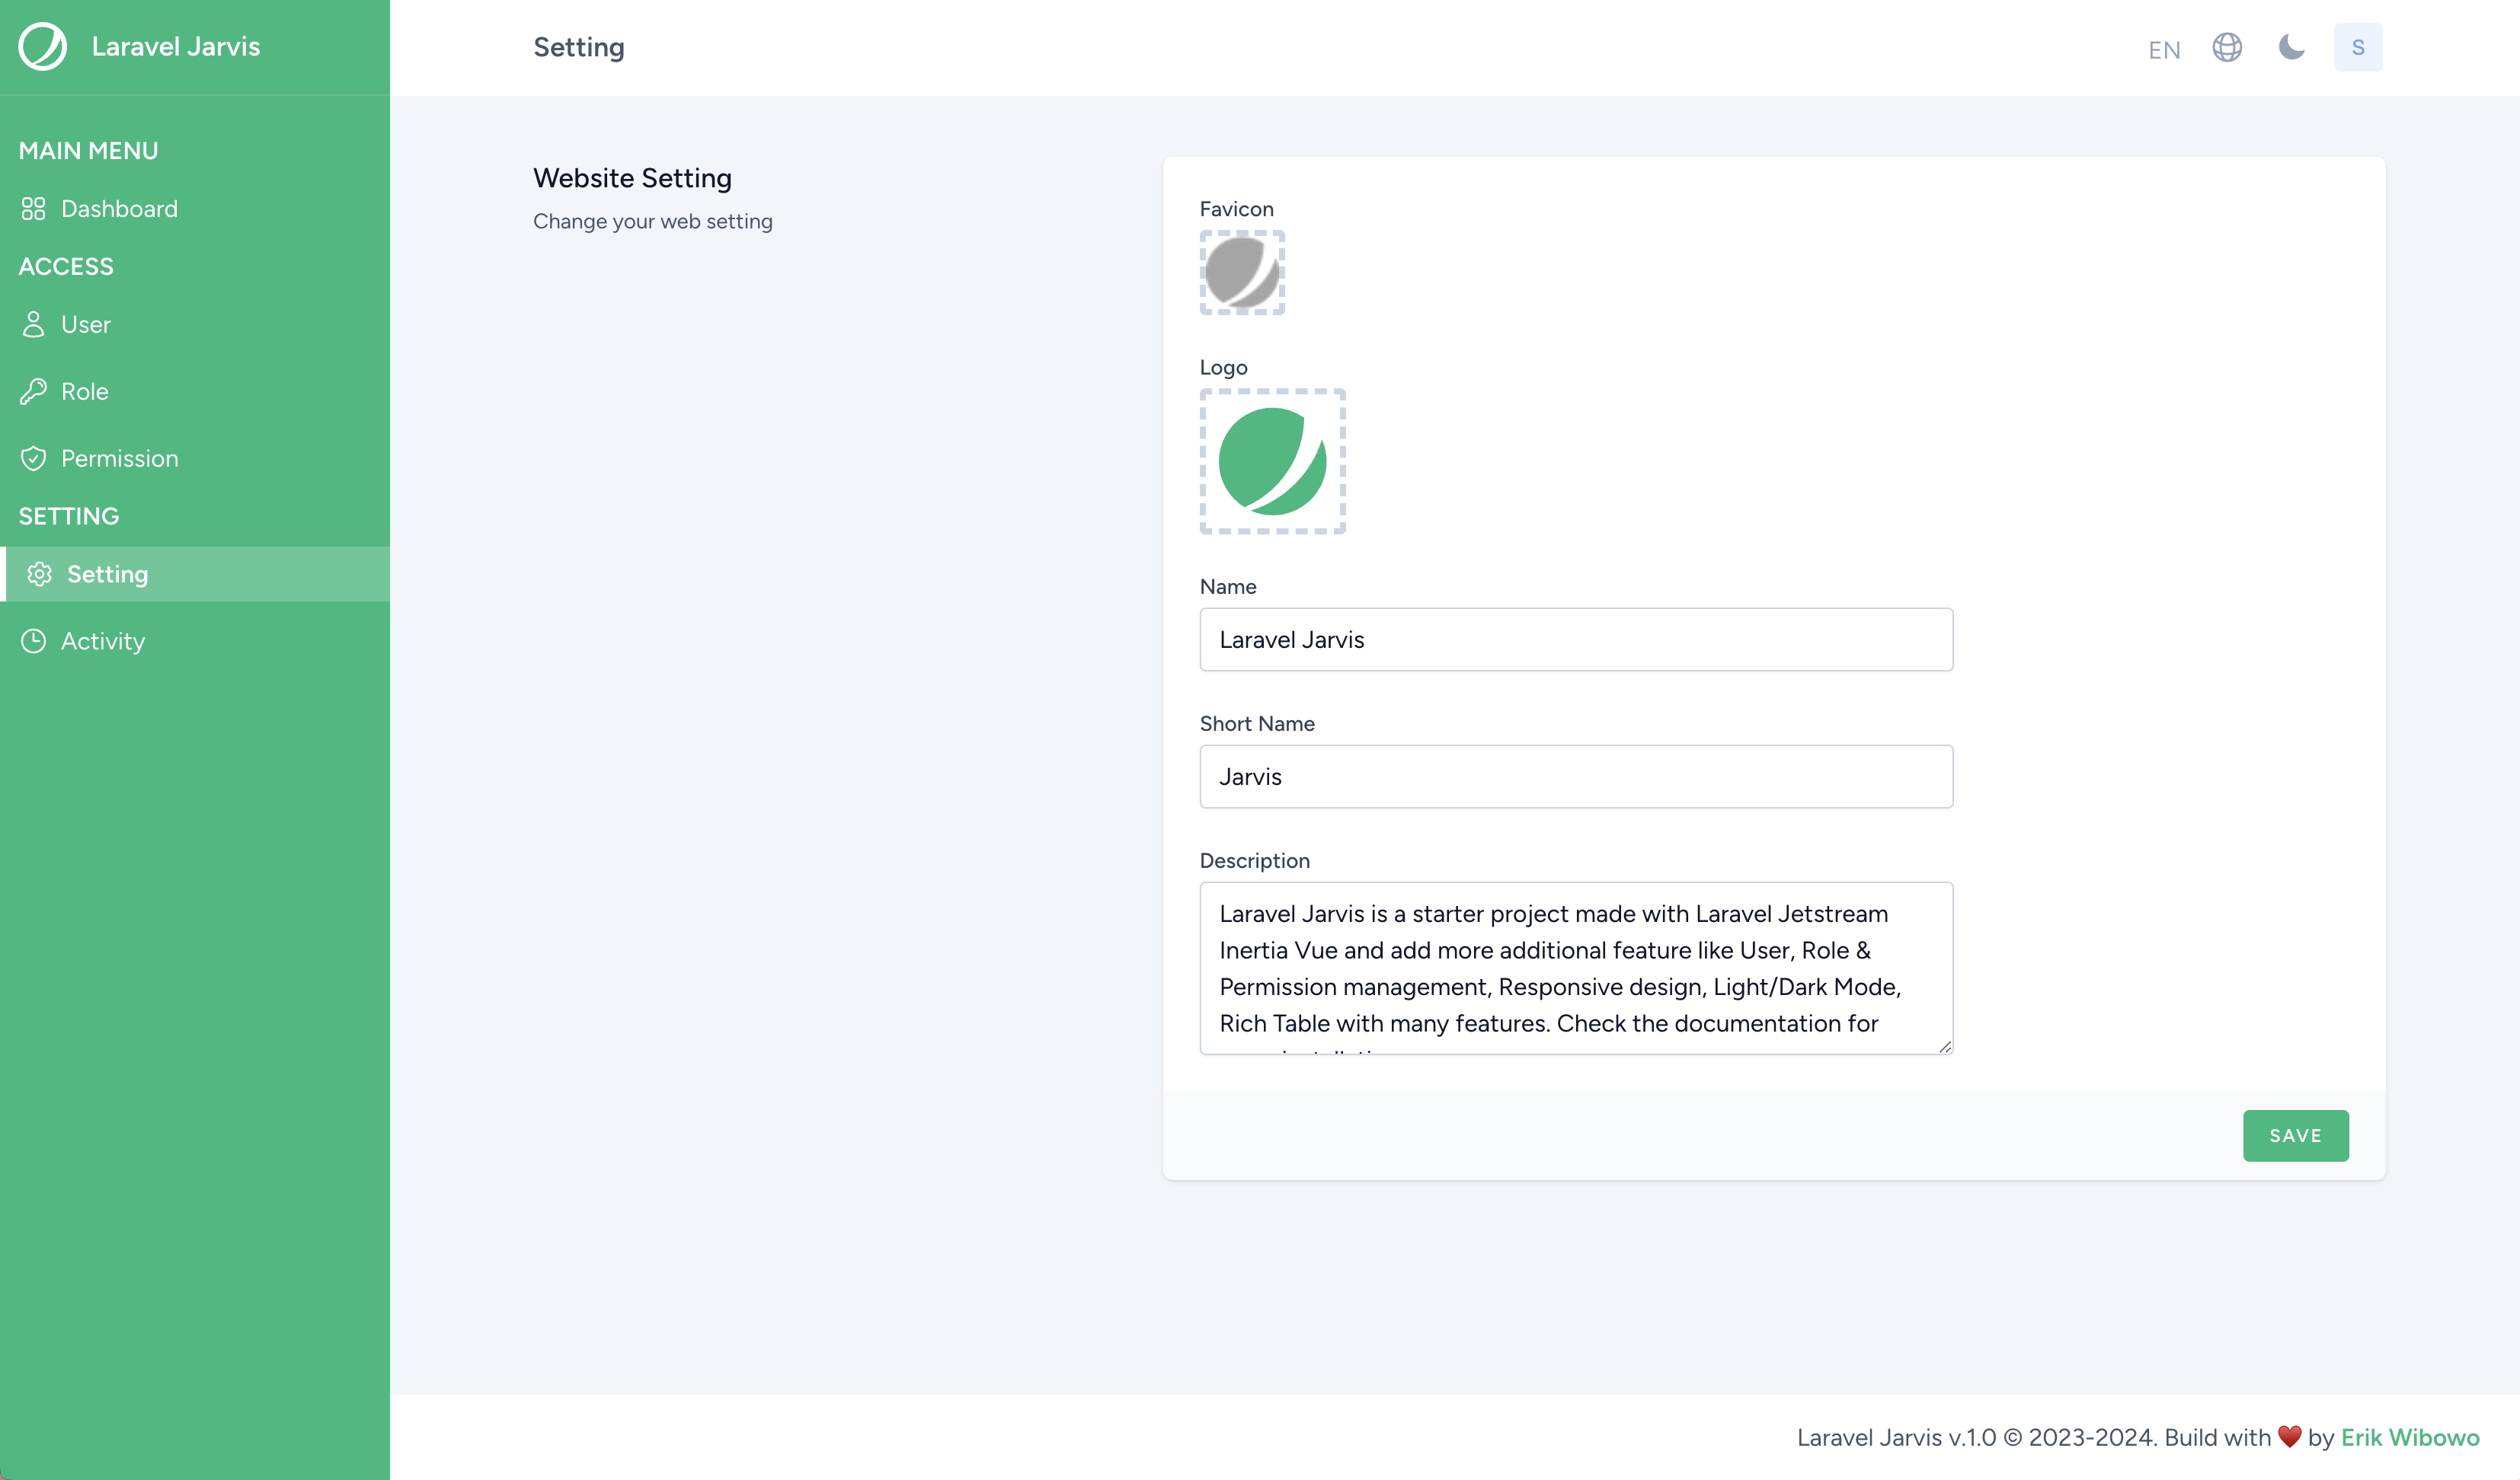Click the Laravel Jarvis logo icon in sidebar header
This screenshot has height=1480, width=2520.
point(42,47)
